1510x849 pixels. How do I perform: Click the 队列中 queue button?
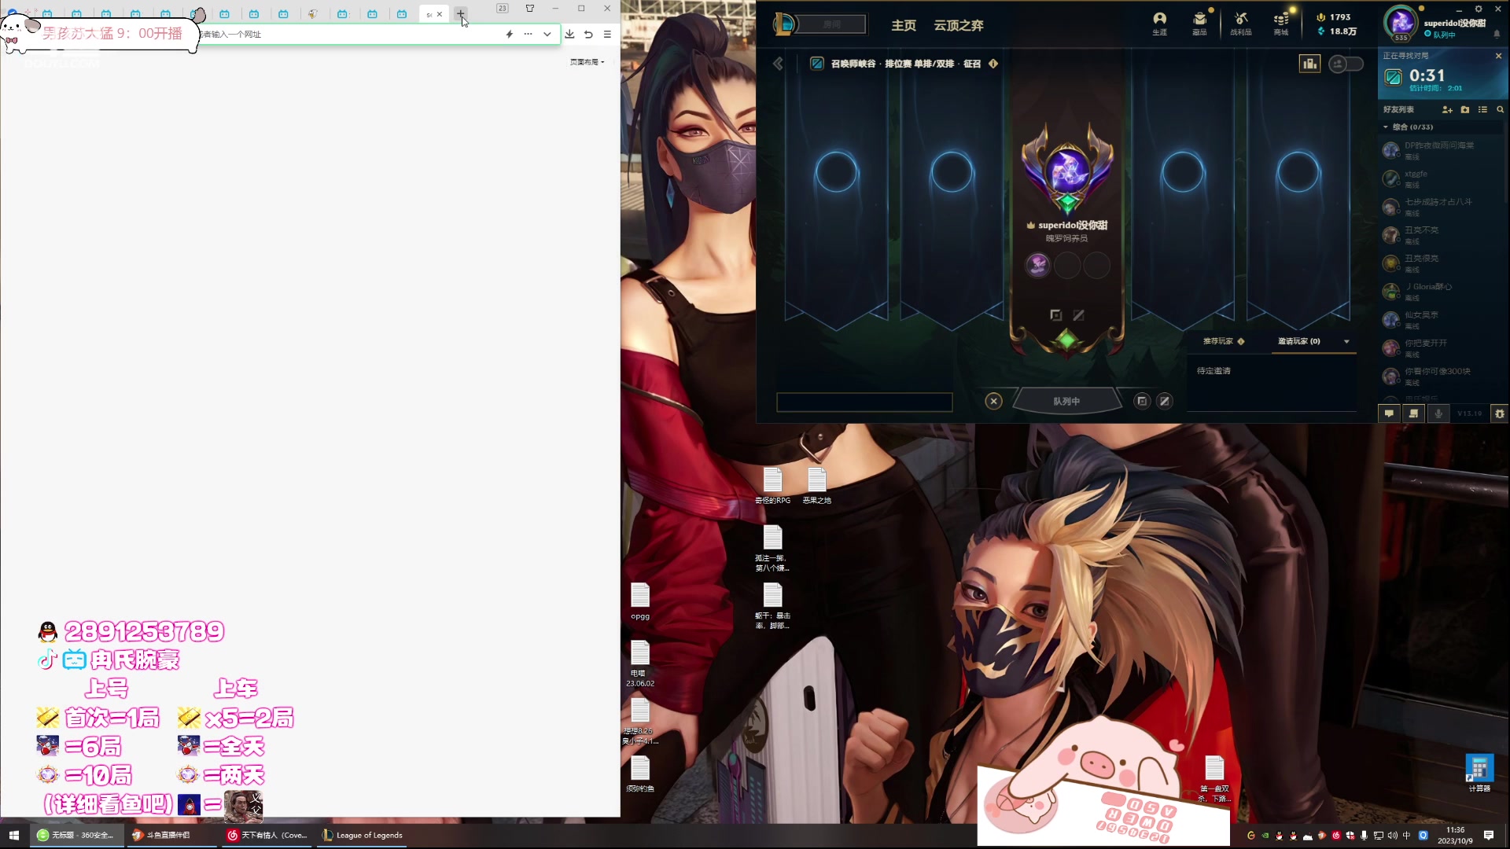click(x=1066, y=401)
